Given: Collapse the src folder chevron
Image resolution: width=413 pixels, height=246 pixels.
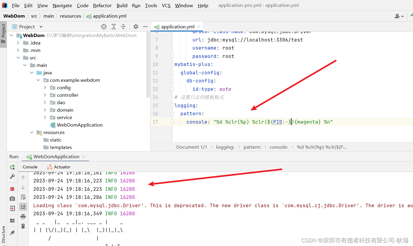Looking at the screenshot, I should point(18,58).
